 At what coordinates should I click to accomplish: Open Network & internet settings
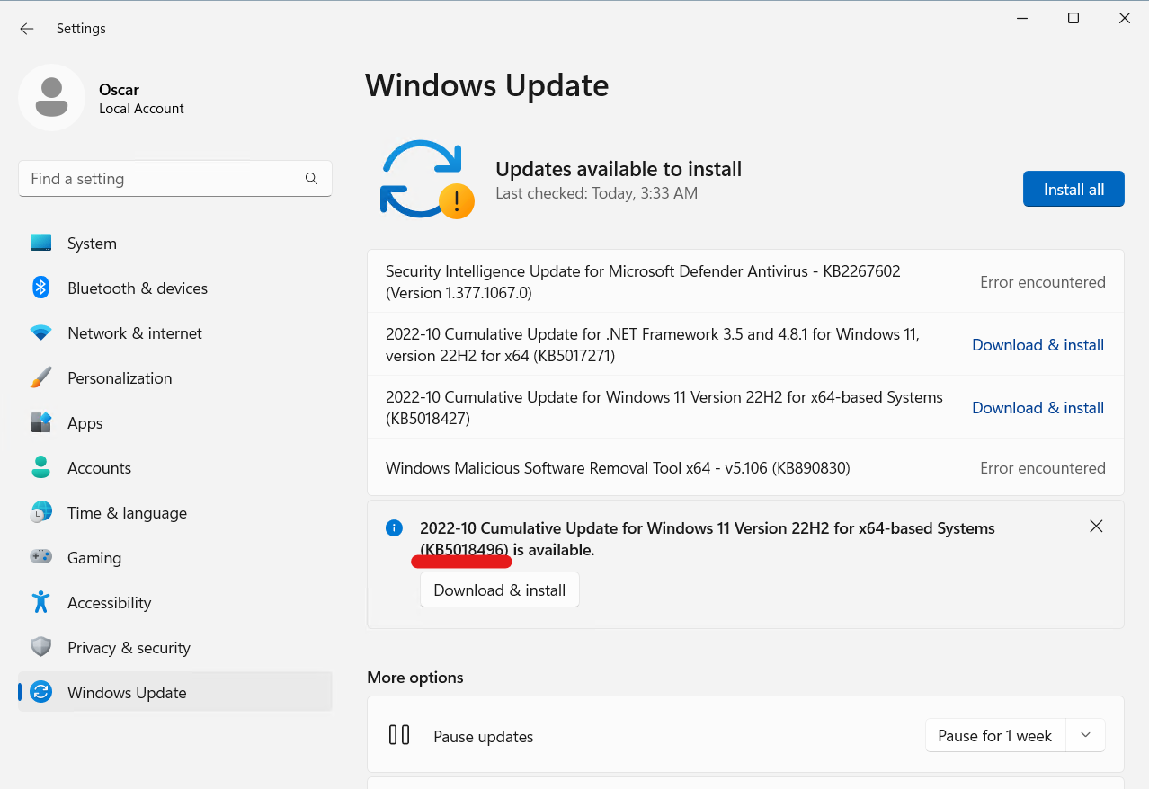click(134, 332)
